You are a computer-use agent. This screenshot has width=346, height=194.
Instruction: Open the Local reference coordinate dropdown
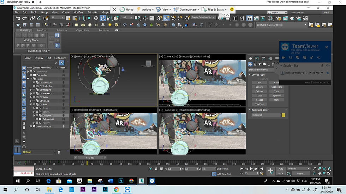127,17
